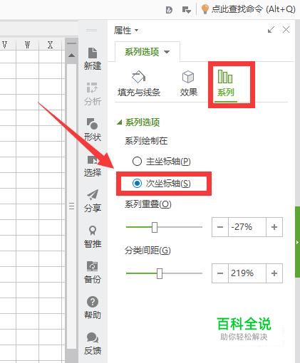Viewport: 300px width, 363px height.
Task: Select column X header
Action: [x=50, y=45]
